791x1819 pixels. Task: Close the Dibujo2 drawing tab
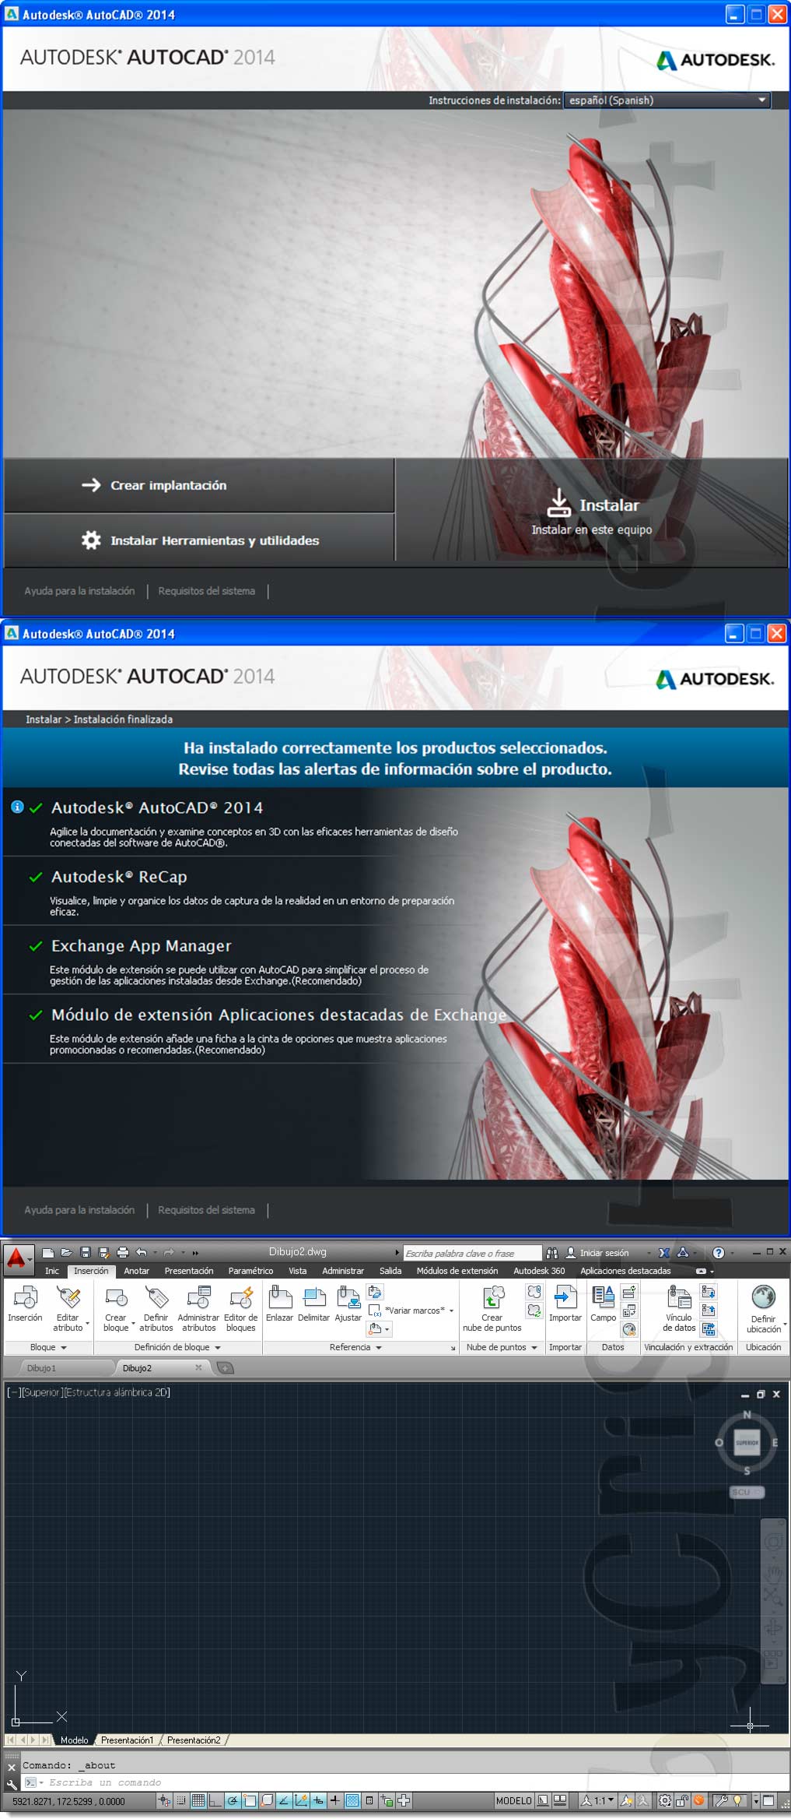[198, 1367]
